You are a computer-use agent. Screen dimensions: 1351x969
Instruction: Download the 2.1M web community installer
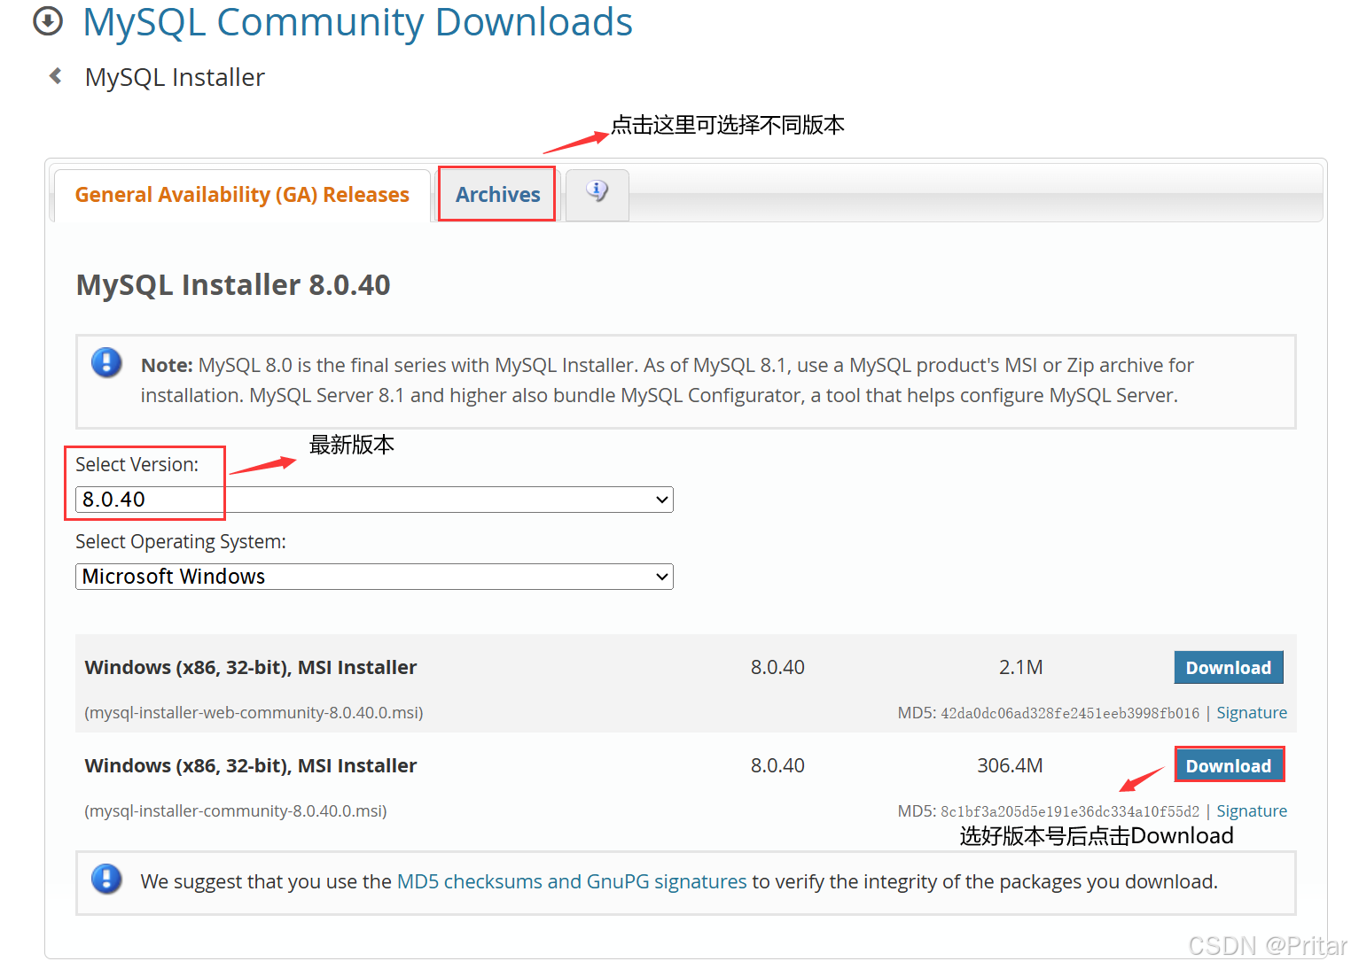coord(1229,668)
